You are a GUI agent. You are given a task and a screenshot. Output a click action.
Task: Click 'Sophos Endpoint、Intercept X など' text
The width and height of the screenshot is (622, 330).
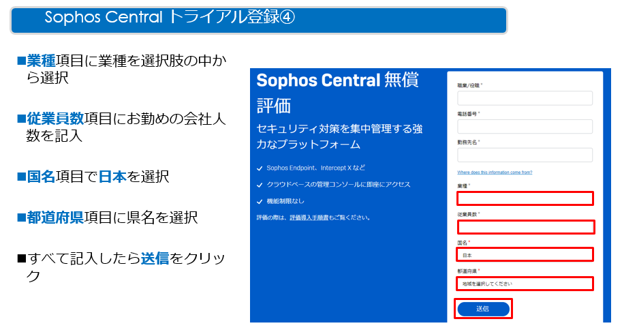315,168
